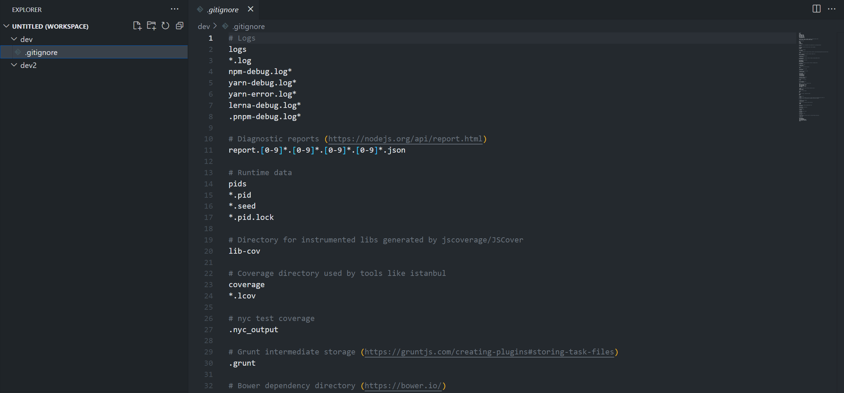Close the .gitignore editor tab

tap(250, 9)
